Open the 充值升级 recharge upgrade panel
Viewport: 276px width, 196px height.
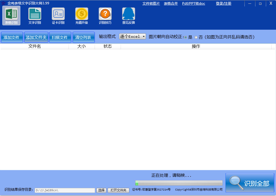point(82,16)
